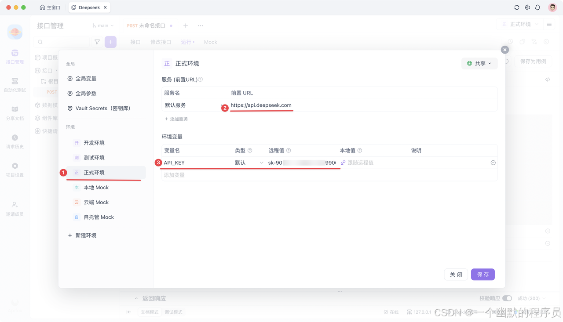Click the link icon before 跟随远程值
The image size is (563, 322).
[343, 163]
